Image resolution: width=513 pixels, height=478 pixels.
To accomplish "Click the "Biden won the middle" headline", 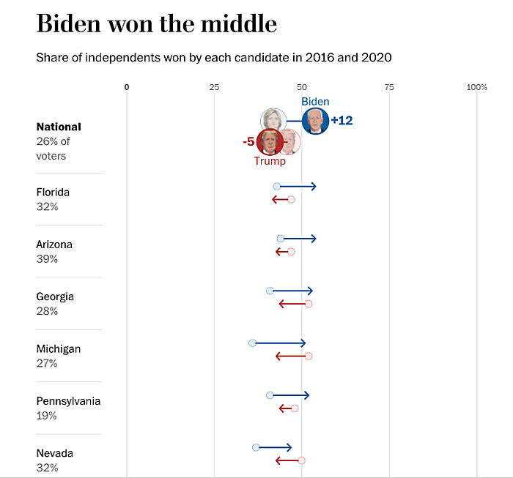I will pos(157,24).
